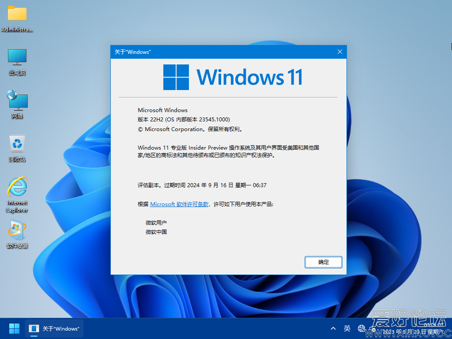Open the Windows Start menu

(14, 328)
